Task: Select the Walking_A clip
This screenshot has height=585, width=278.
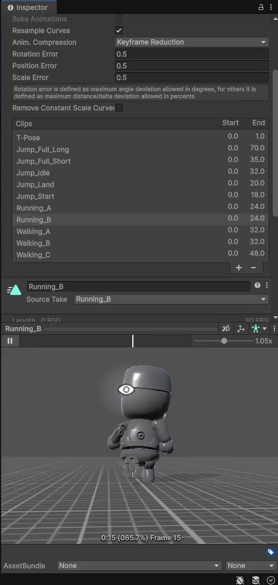Action: tap(140, 231)
